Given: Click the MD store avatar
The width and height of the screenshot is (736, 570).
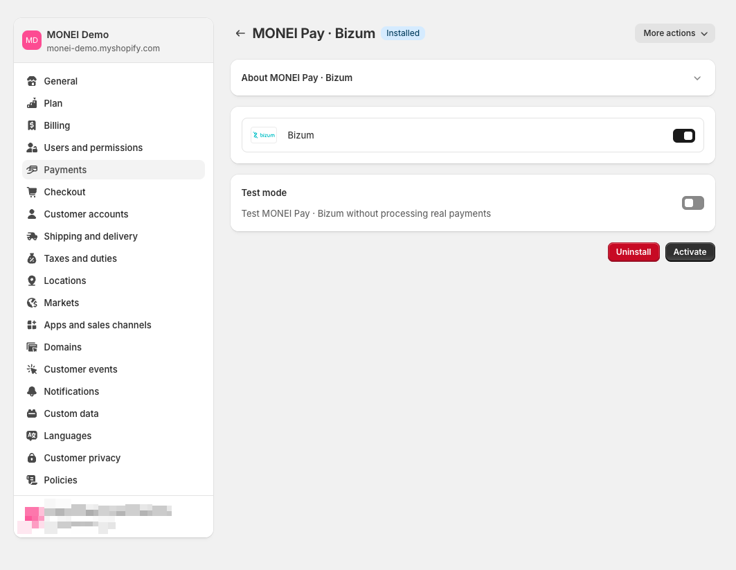Looking at the screenshot, I should (32, 40).
